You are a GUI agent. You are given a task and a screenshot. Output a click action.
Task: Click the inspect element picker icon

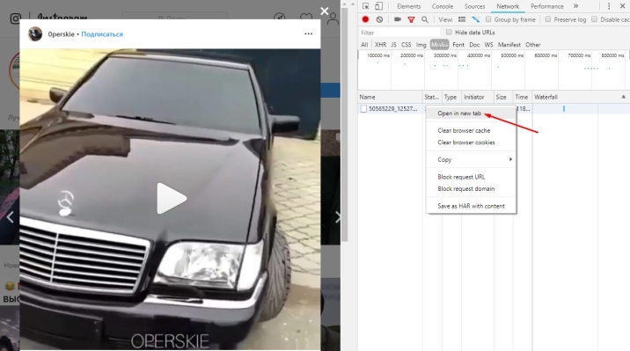365,6
